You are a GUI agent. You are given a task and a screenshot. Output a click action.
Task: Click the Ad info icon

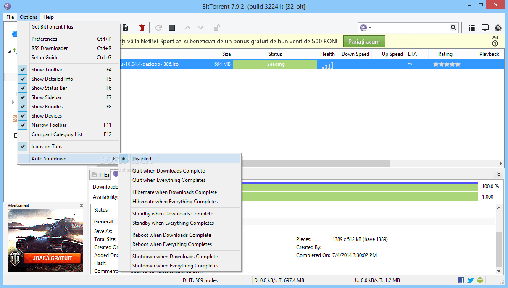[x=495, y=43]
